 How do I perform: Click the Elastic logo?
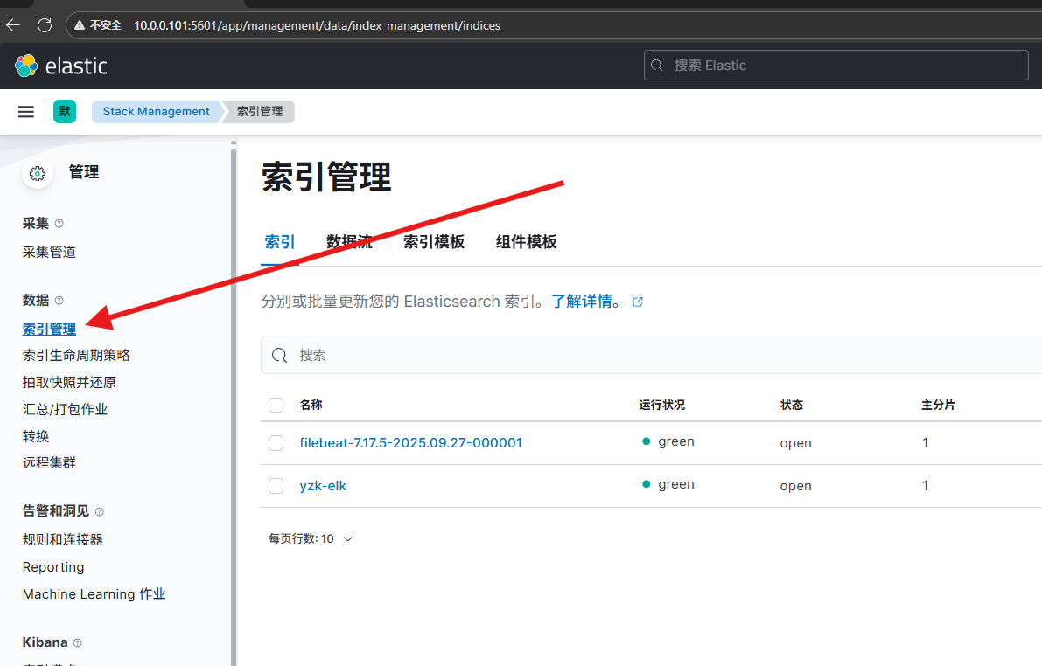tap(61, 66)
